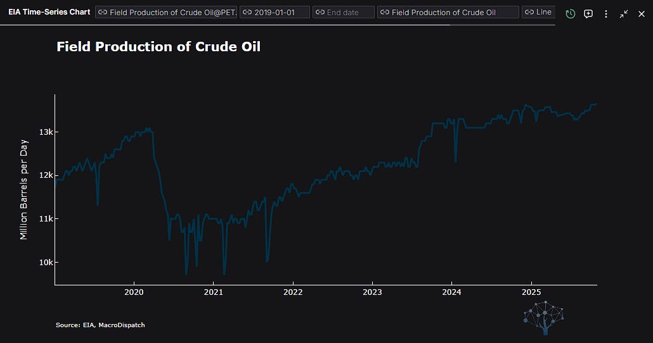Screen dimensions: 653x343
Task: Click the link icon beside Line
Action: pyautogui.click(x=529, y=12)
